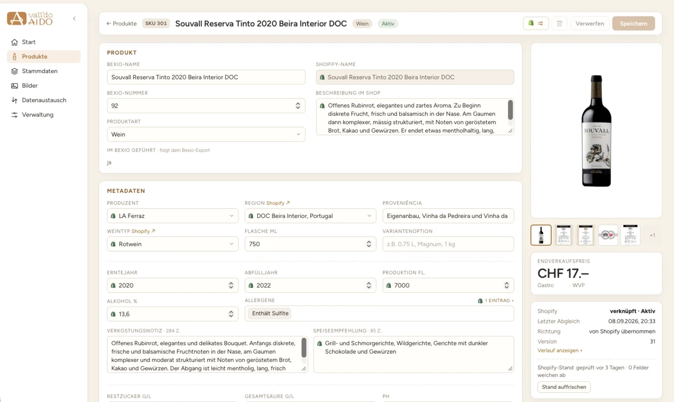The height and width of the screenshot is (402, 674).
Task: Open the Weintyp Shopify external link
Action: 143,231
